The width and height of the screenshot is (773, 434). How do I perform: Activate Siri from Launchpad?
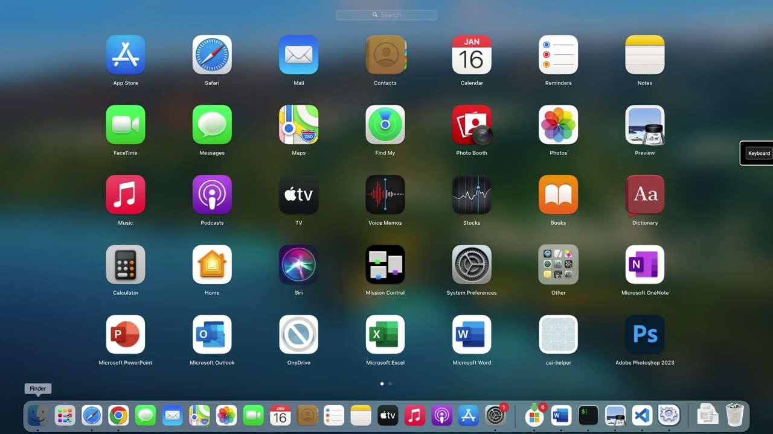[299, 265]
